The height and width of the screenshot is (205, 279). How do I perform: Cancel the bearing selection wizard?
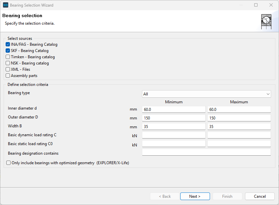260,196
